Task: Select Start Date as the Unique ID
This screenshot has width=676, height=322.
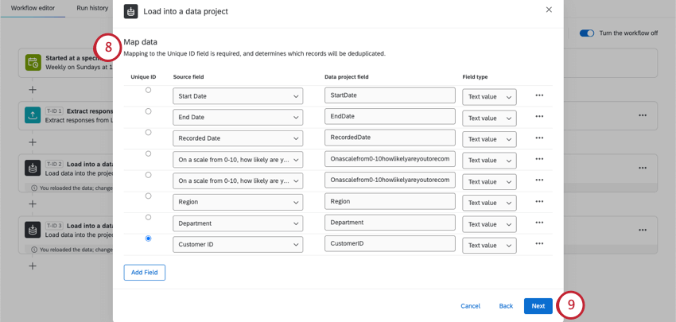Action: [148, 91]
